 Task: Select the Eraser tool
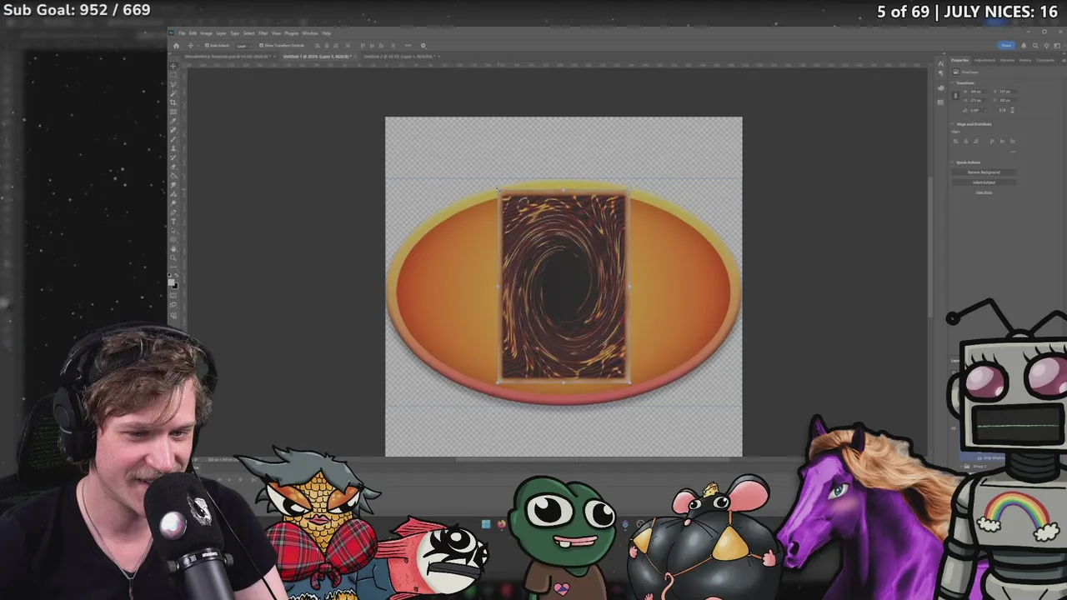click(173, 167)
